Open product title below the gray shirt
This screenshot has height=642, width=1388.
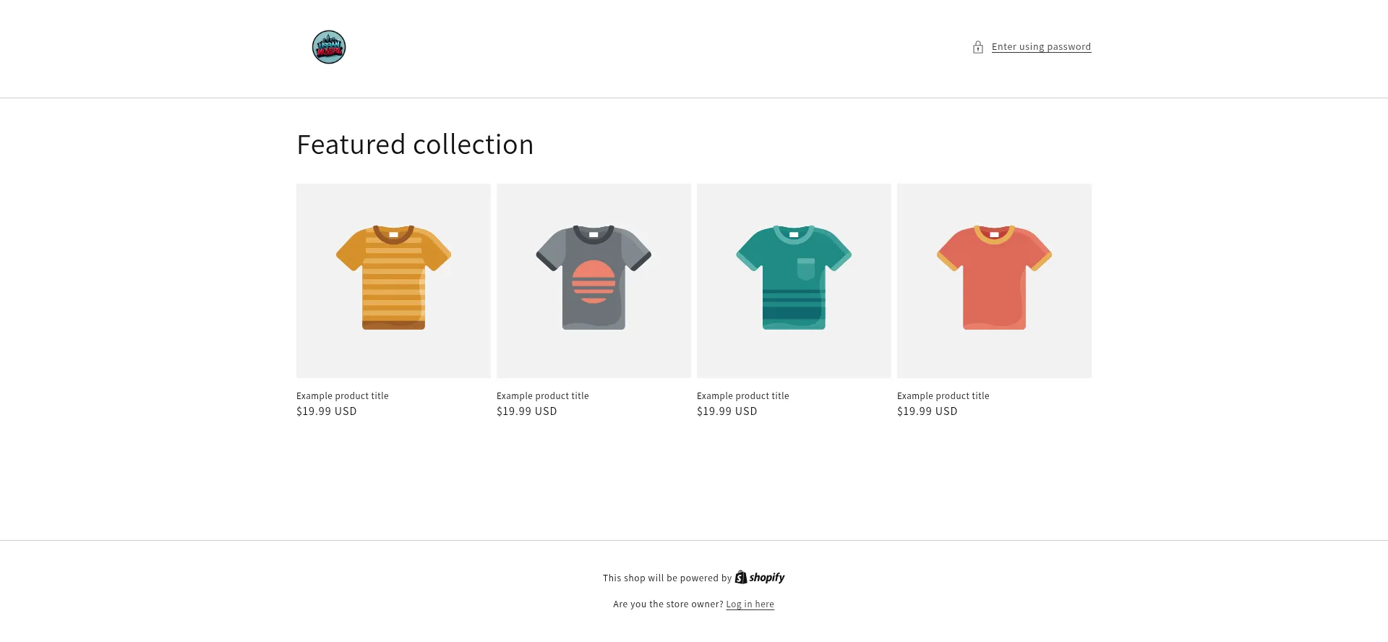click(x=543, y=396)
